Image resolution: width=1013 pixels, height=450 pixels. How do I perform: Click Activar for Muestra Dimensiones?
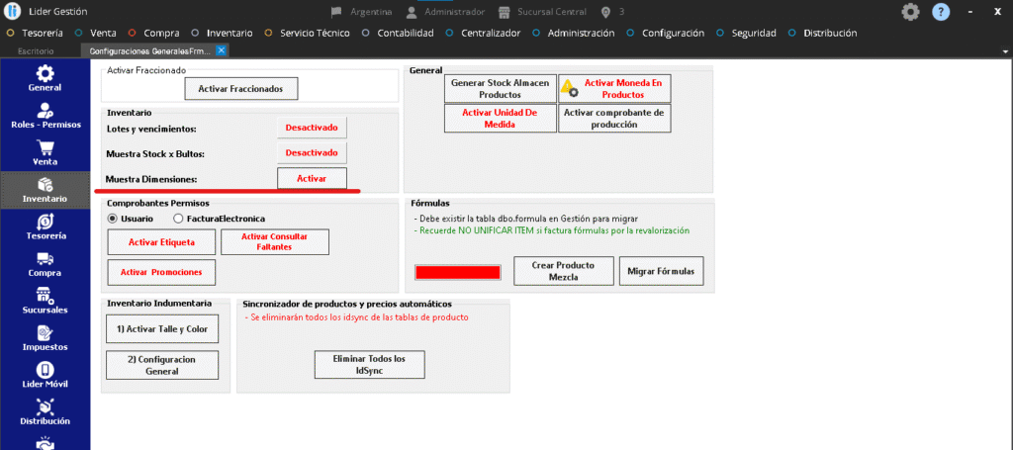pos(312,178)
